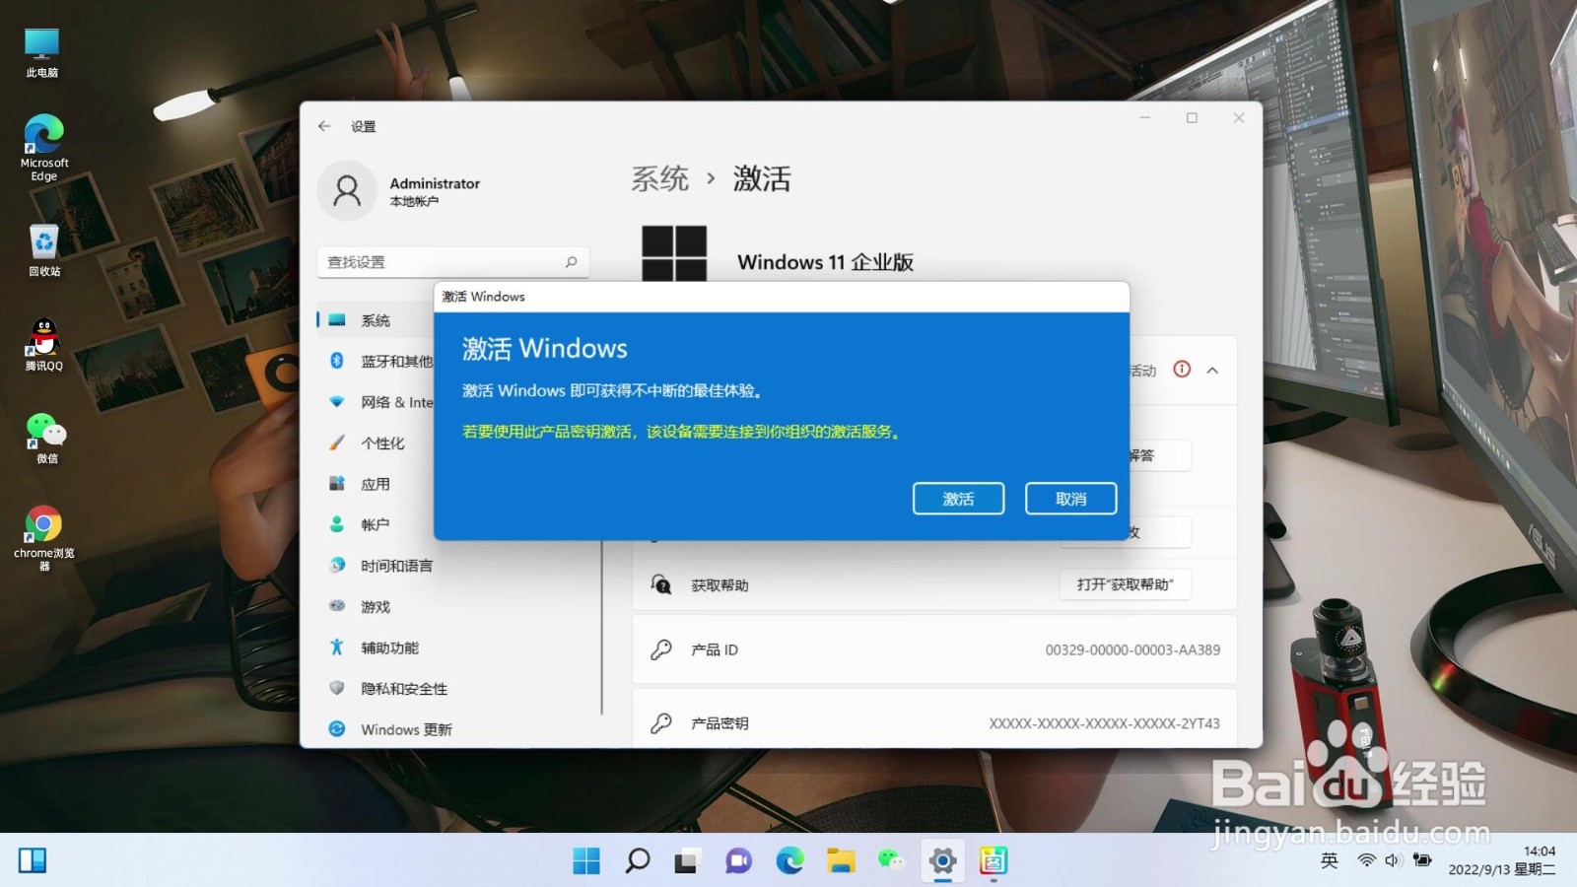Minimize the Settings window
The height and width of the screenshot is (887, 1577).
point(1144,118)
